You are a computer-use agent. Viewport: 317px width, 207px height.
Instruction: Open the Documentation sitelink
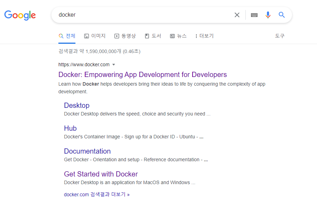(87, 151)
